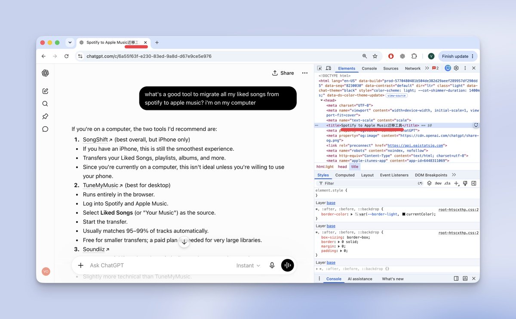The image size is (516, 319).
Task: Expand the border-color property value
Action: click(x=352, y=214)
